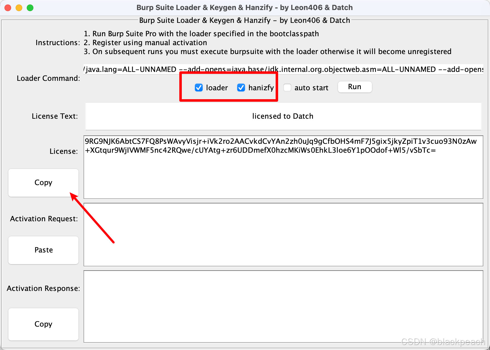Viewport: 490px width, 350px height.
Task: Click the 'Activation Request:' label
Action: click(x=44, y=219)
